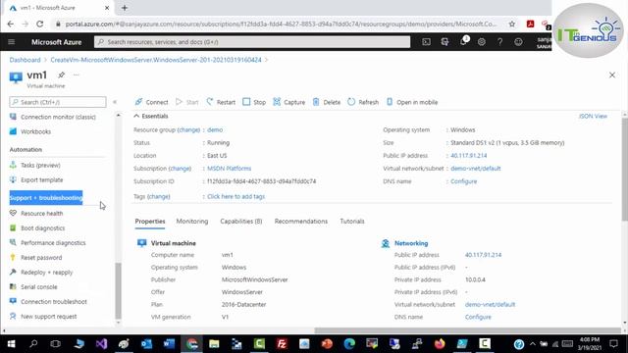Open the CreateVm deployment breadcrumb
This screenshot has height=353, width=628.
[x=156, y=60]
